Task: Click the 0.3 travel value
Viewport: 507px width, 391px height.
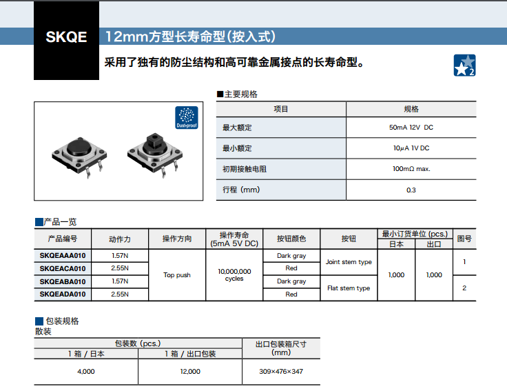Action: 411,190
